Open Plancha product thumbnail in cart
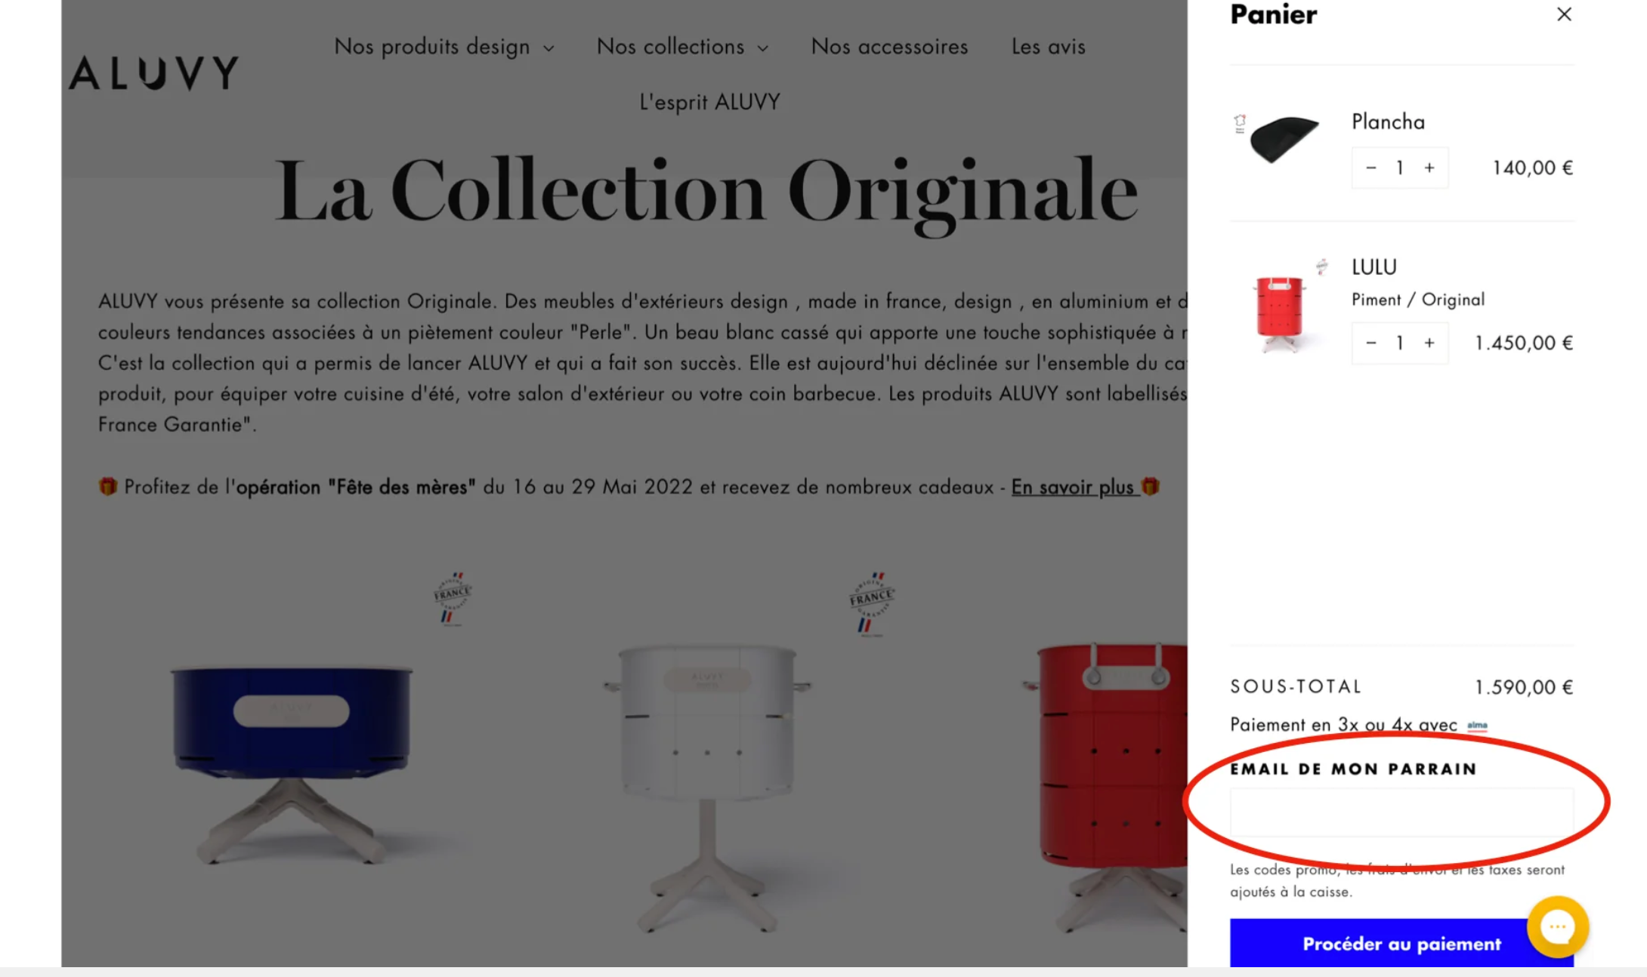Viewport: 1647px width, 977px height. (x=1281, y=139)
